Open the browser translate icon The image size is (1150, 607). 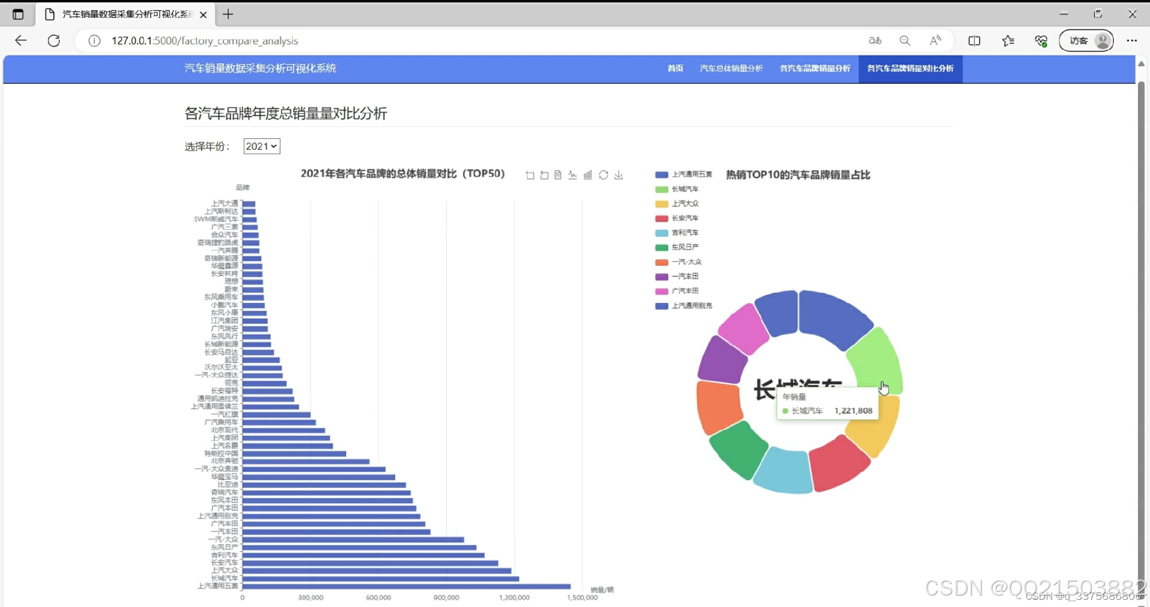[x=875, y=40]
